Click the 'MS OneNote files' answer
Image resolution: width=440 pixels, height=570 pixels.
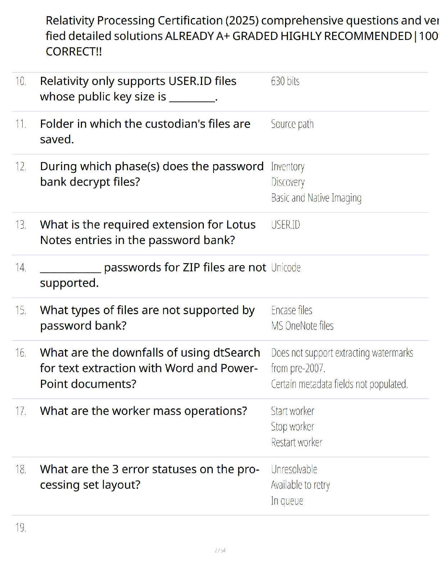coord(302,326)
